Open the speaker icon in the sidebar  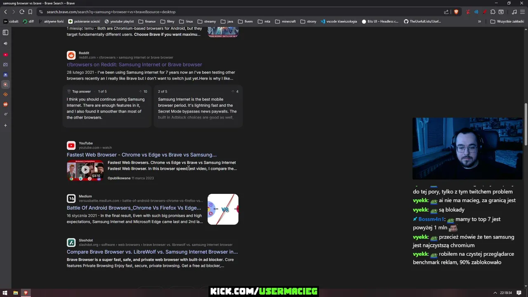tap(5, 43)
